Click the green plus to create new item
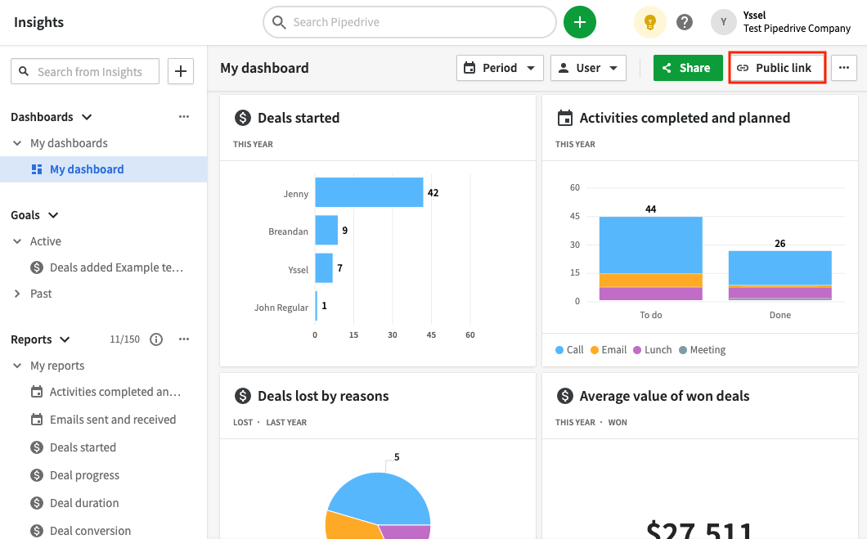The width and height of the screenshot is (867, 539). click(580, 22)
